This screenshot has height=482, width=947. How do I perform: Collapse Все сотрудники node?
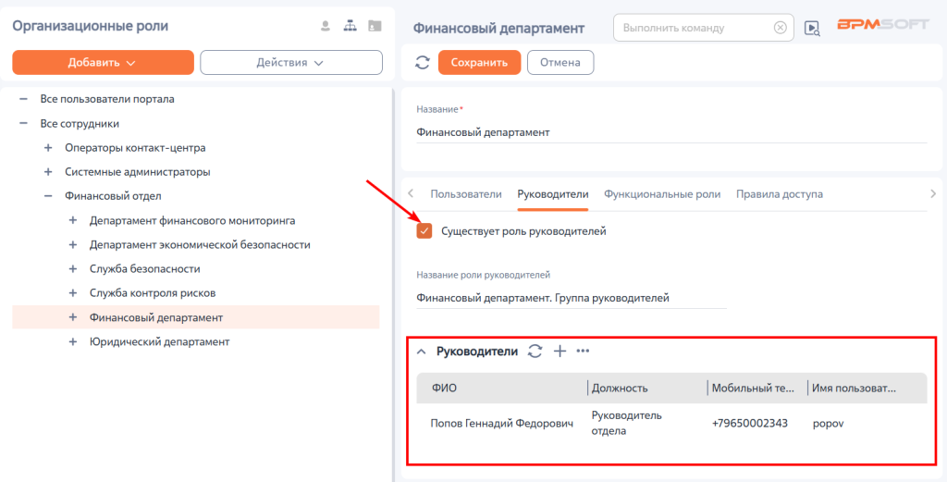tap(23, 123)
